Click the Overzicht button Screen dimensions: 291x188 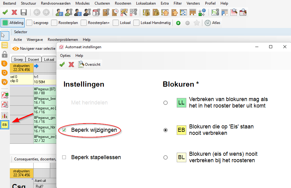tap(90, 64)
